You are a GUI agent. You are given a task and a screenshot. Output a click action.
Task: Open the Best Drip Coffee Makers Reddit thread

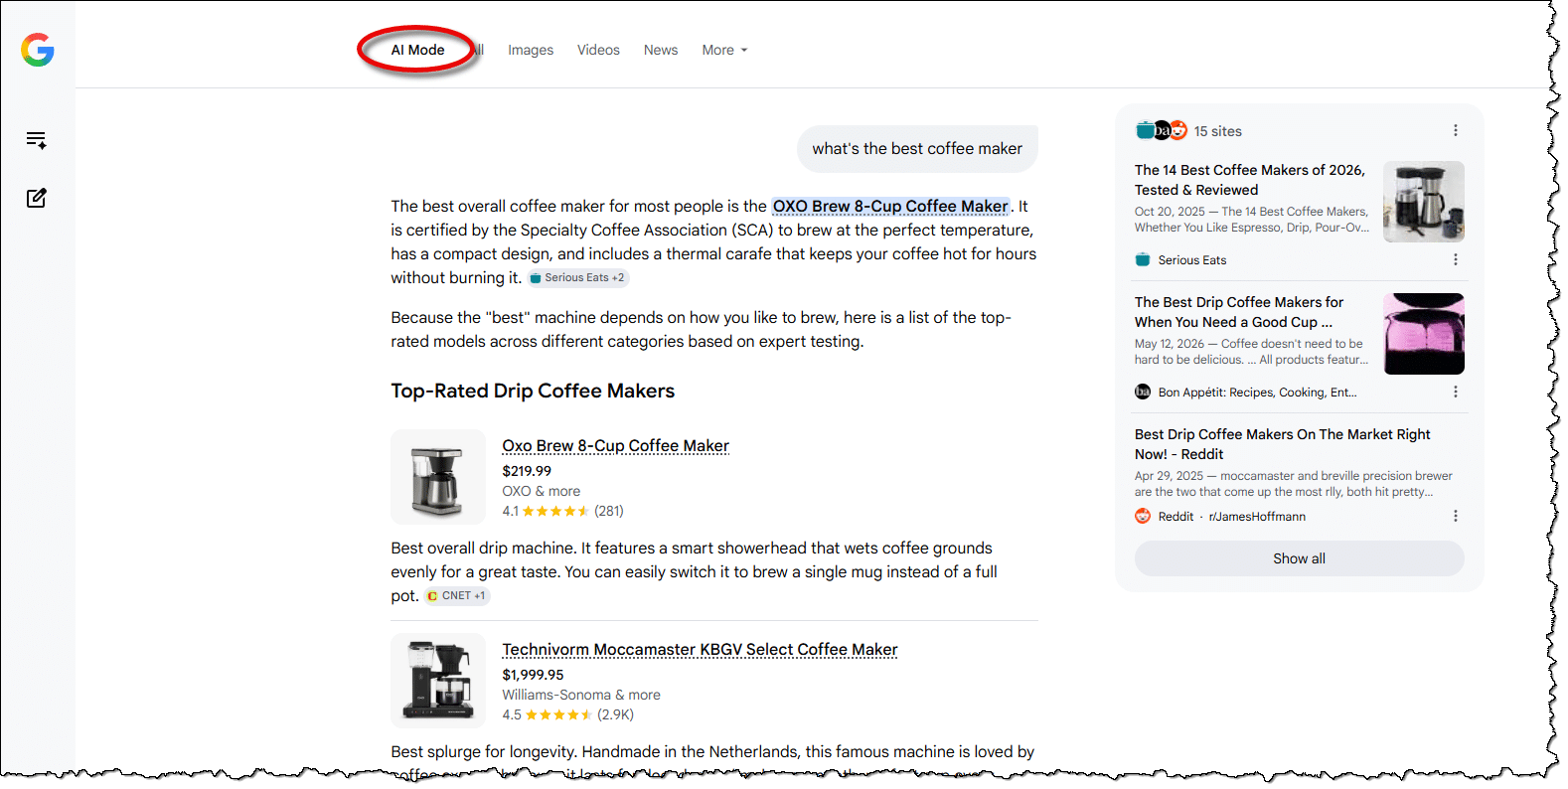1283,444
